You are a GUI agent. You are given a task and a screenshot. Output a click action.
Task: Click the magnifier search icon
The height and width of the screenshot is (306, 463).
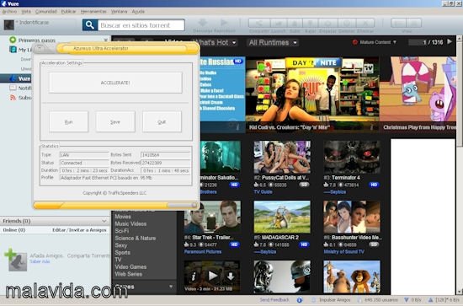point(90,25)
